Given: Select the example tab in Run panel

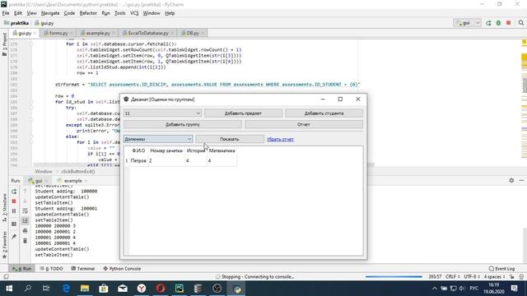Looking at the screenshot, I should [72, 181].
